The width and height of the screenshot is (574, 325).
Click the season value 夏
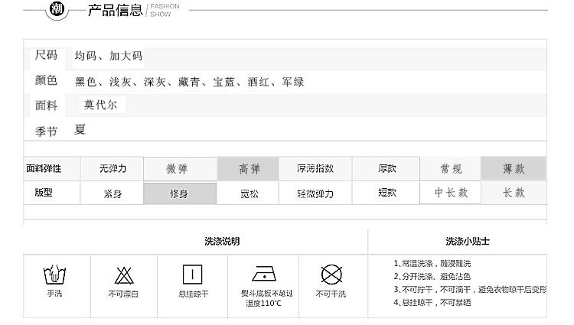(x=80, y=129)
